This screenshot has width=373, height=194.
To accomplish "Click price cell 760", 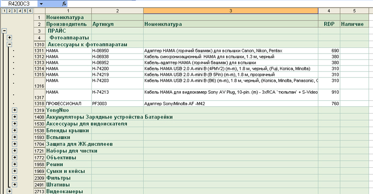I will click(329, 104).
